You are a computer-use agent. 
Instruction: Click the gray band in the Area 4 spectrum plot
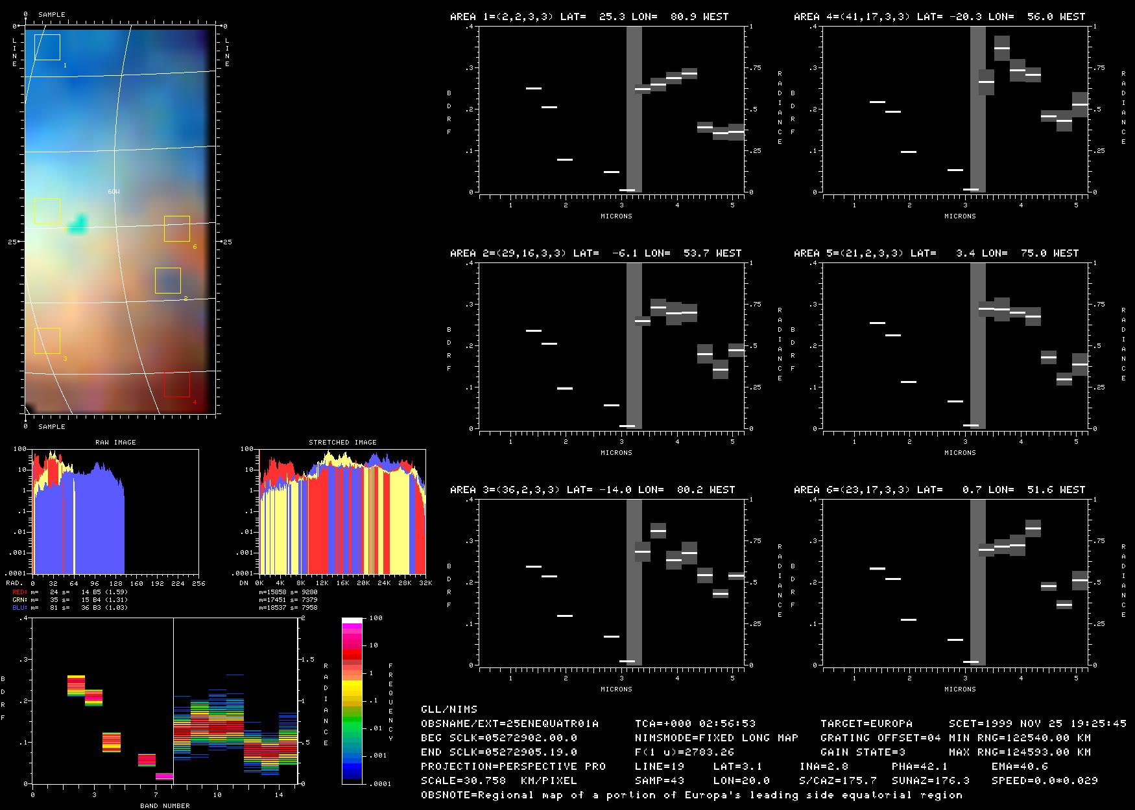[978, 110]
